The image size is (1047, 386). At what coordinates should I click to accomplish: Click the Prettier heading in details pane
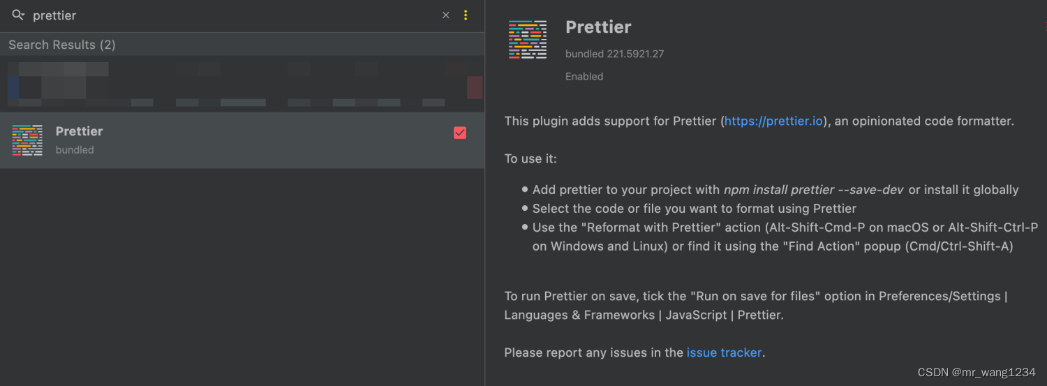point(598,27)
